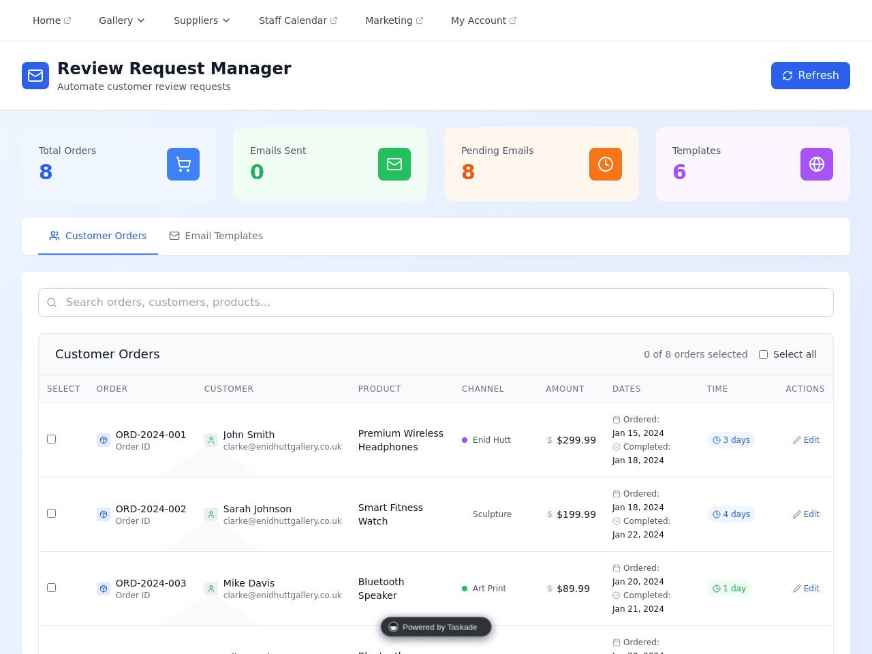
Task: Click the user avatar icon beside John Smith
Action: [x=211, y=440]
